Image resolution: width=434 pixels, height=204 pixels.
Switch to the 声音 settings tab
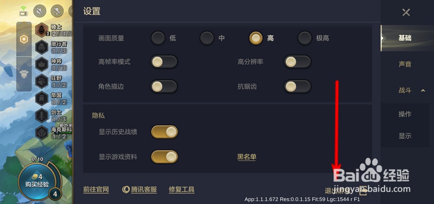pyautogui.click(x=405, y=64)
